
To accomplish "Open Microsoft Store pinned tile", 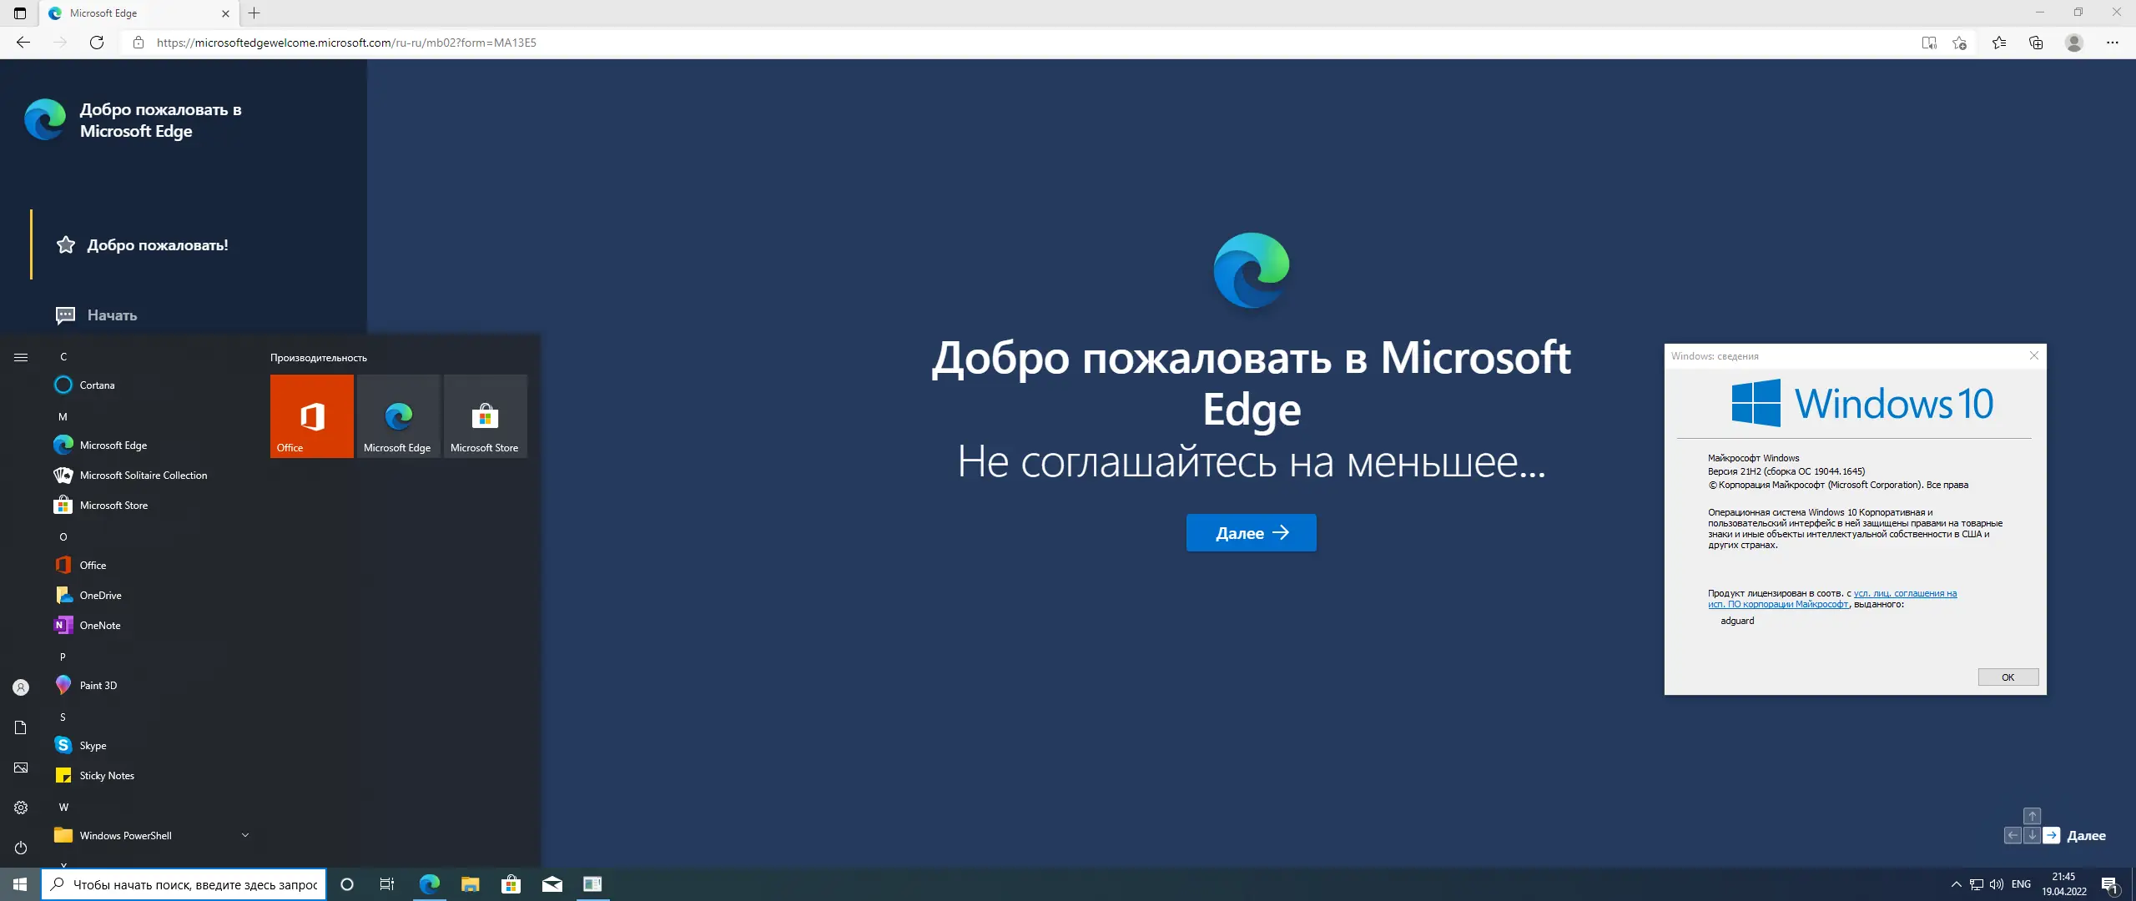I will 485,415.
